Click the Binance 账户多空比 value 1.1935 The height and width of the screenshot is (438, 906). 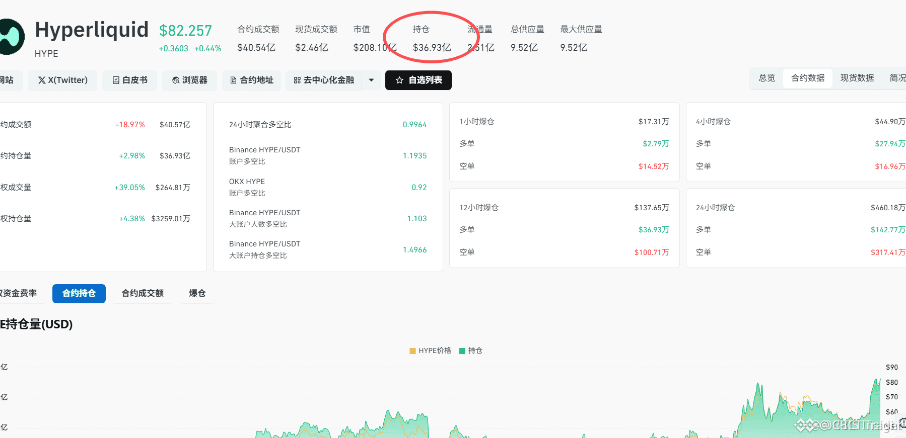coord(414,156)
